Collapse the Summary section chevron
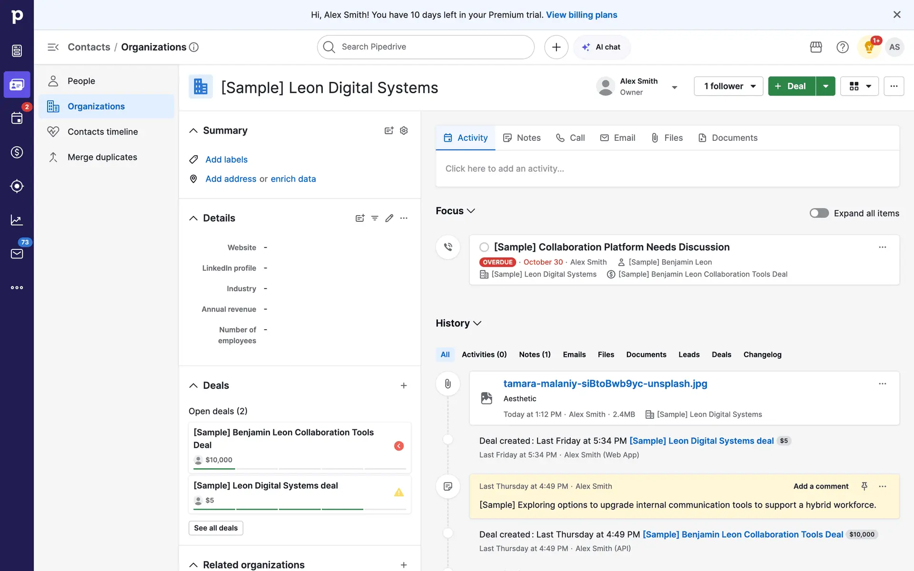Screen dimensions: 914x571 coord(193,130)
